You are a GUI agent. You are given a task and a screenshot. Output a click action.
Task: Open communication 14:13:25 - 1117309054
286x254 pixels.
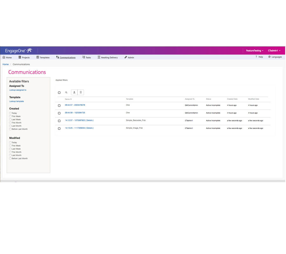click(x=75, y=128)
